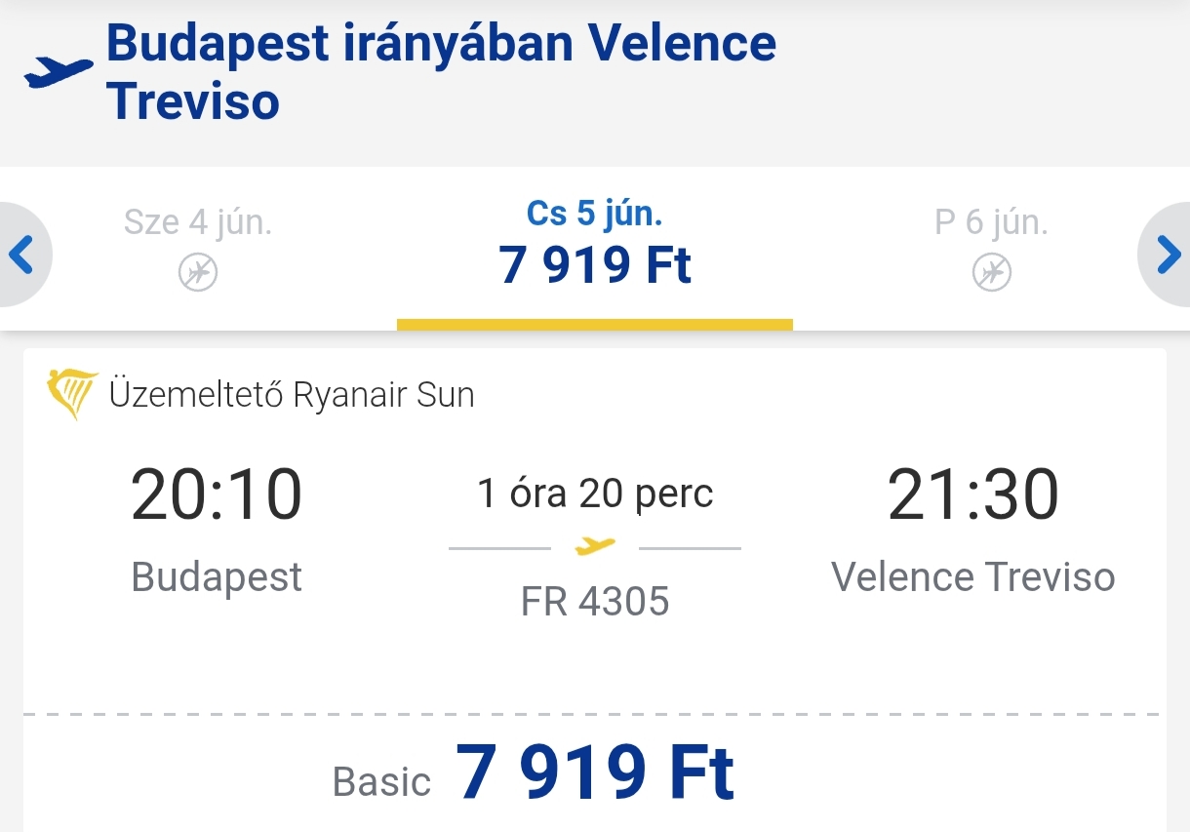The width and height of the screenshot is (1190, 832).
Task: Click the Budapest irányában Velence Treviso heading
Action: pos(441,72)
